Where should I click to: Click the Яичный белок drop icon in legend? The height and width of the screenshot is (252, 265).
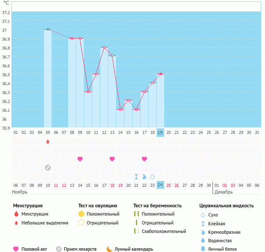click(203, 249)
